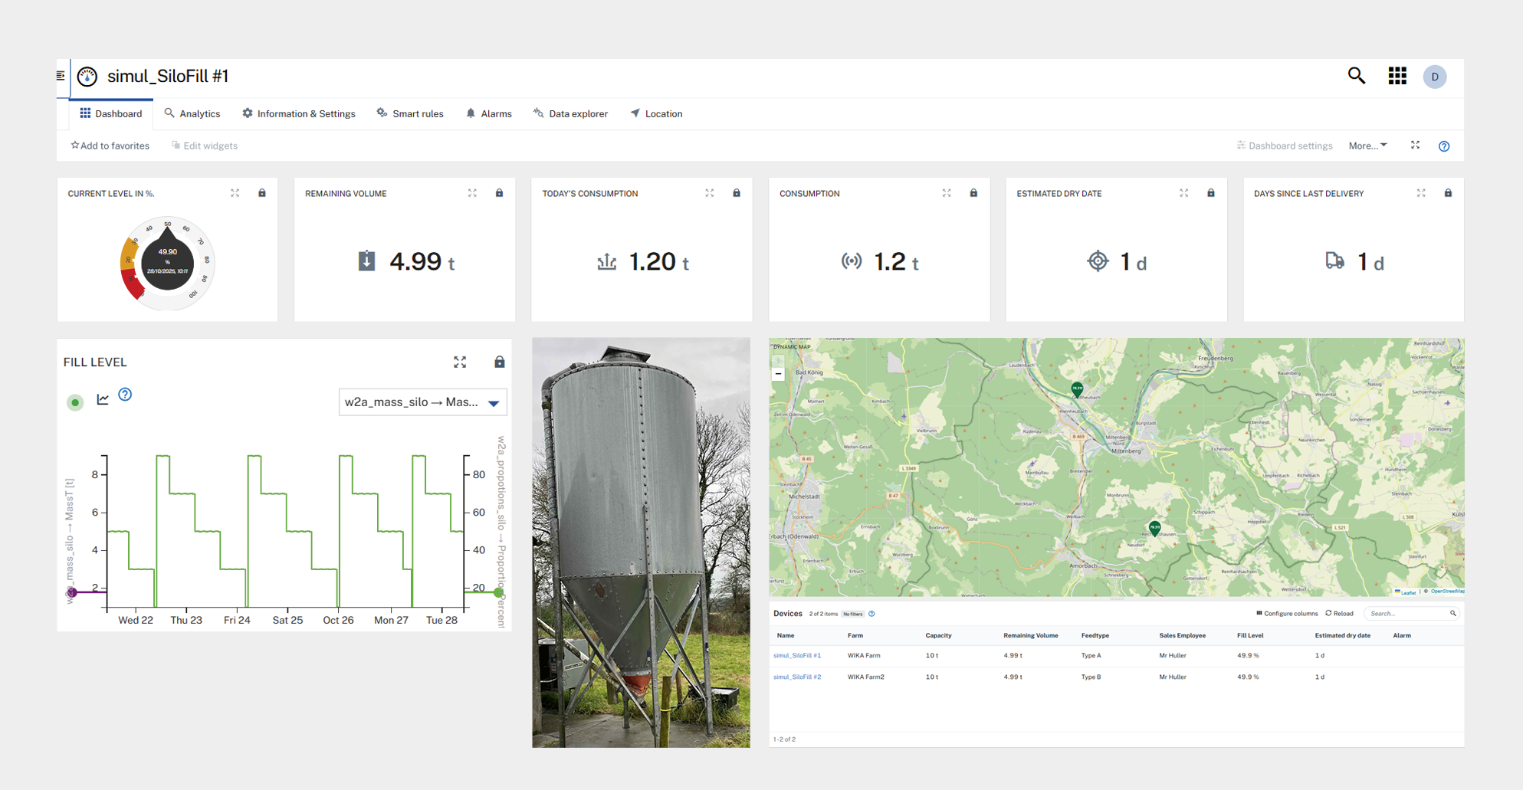Open the Location tab
Image resolution: width=1523 pixels, height=790 pixels.
click(x=657, y=113)
